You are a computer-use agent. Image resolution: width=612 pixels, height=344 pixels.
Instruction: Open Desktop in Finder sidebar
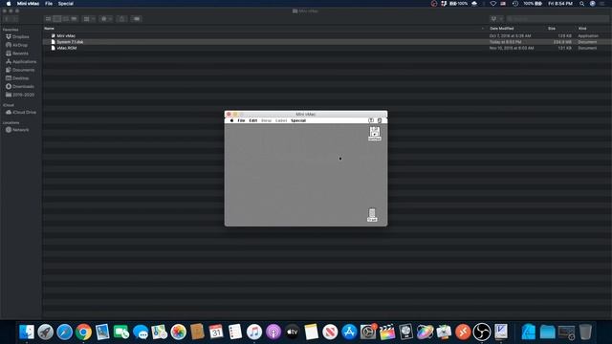pos(17,78)
